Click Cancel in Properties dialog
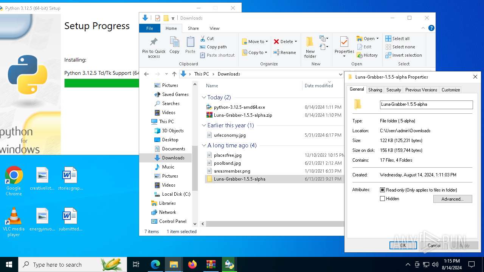The width and height of the screenshot is (484, 272). (x=434, y=246)
